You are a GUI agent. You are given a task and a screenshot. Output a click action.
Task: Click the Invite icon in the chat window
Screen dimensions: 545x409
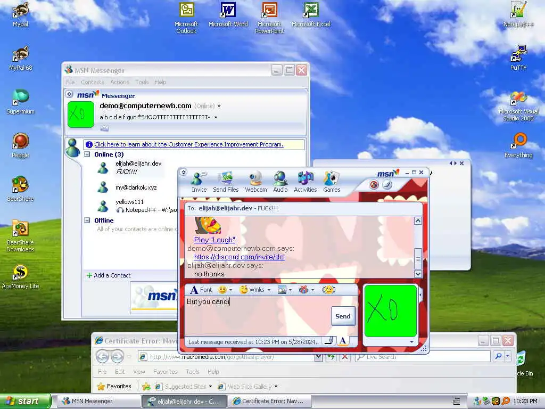coord(199,182)
